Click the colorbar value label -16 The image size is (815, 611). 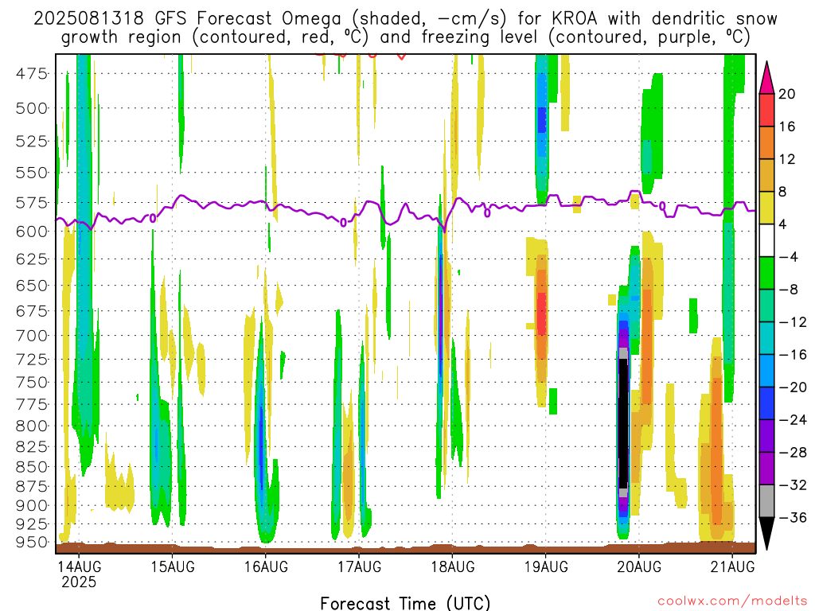pyautogui.click(x=793, y=355)
